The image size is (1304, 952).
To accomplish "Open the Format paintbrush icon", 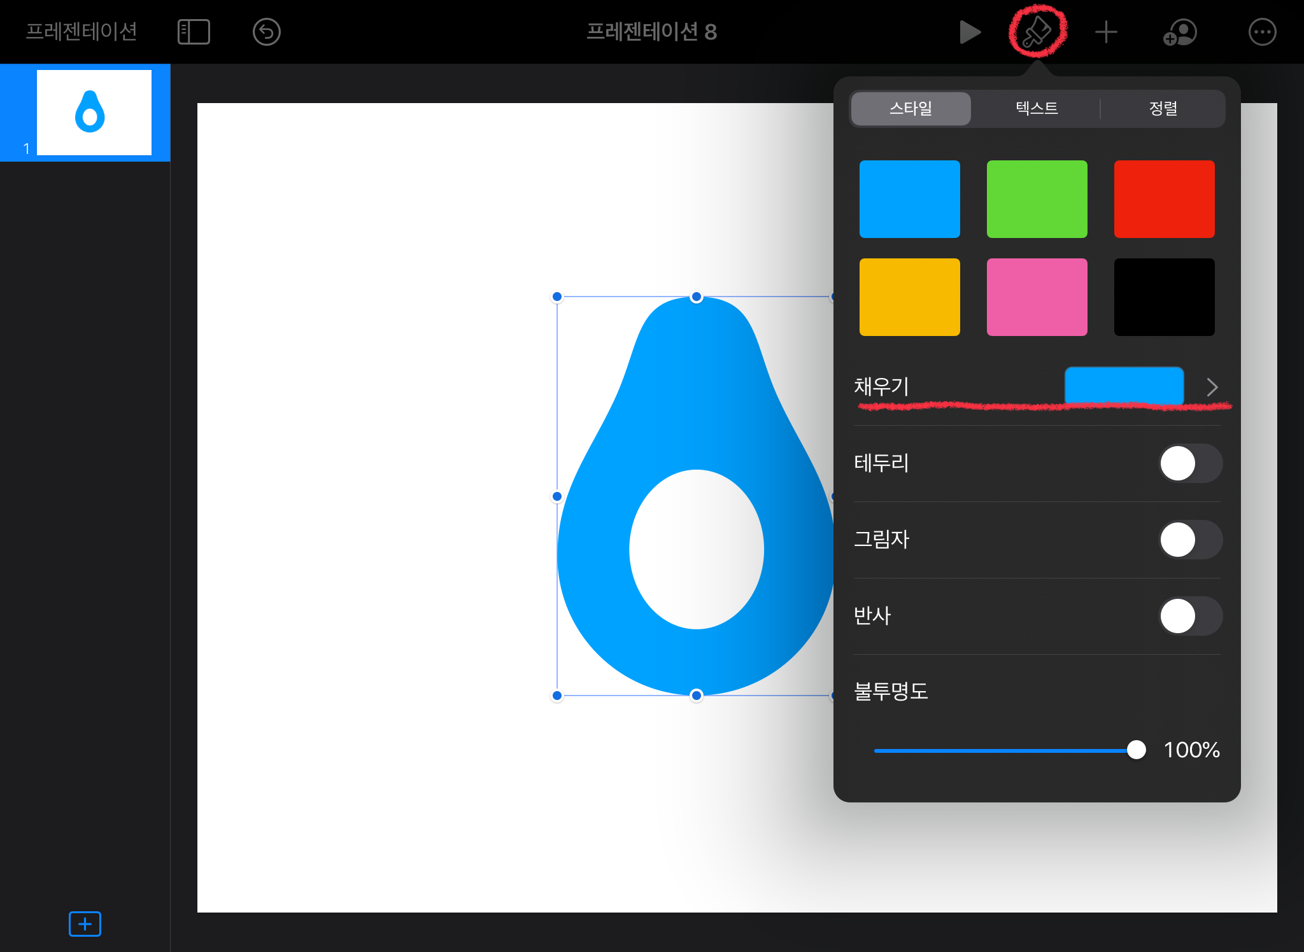I will click(1037, 32).
